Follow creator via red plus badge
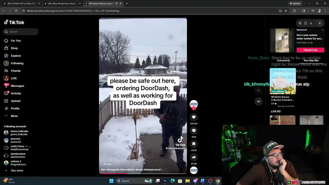This screenshot has width=329, height=185. pos(194,108)
